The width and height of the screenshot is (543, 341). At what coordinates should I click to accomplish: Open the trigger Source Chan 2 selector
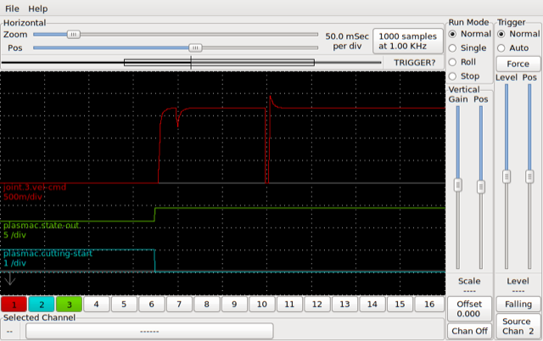[518, 326]
